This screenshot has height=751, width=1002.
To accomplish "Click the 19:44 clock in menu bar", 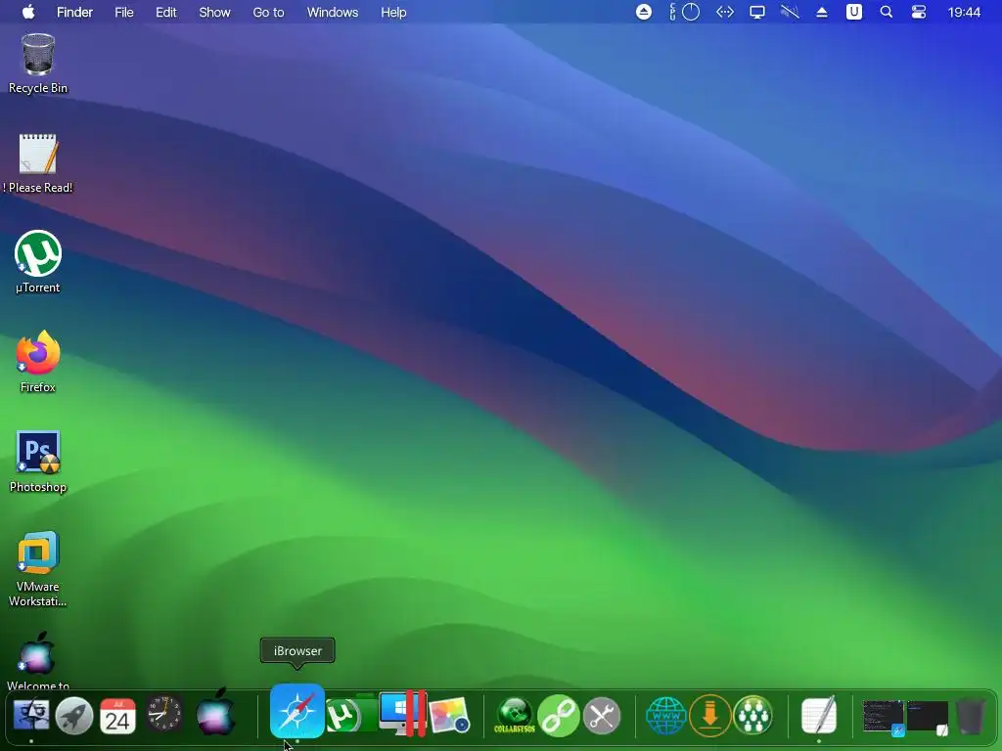I will click(x=964, y=12).
